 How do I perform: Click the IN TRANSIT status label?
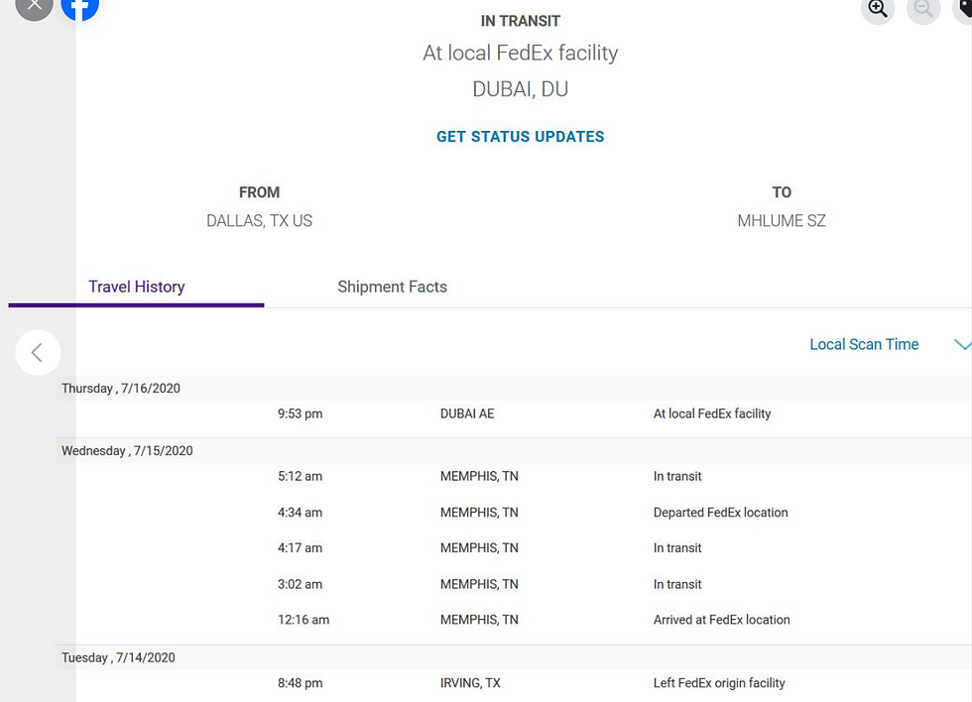tap(520, 20)
